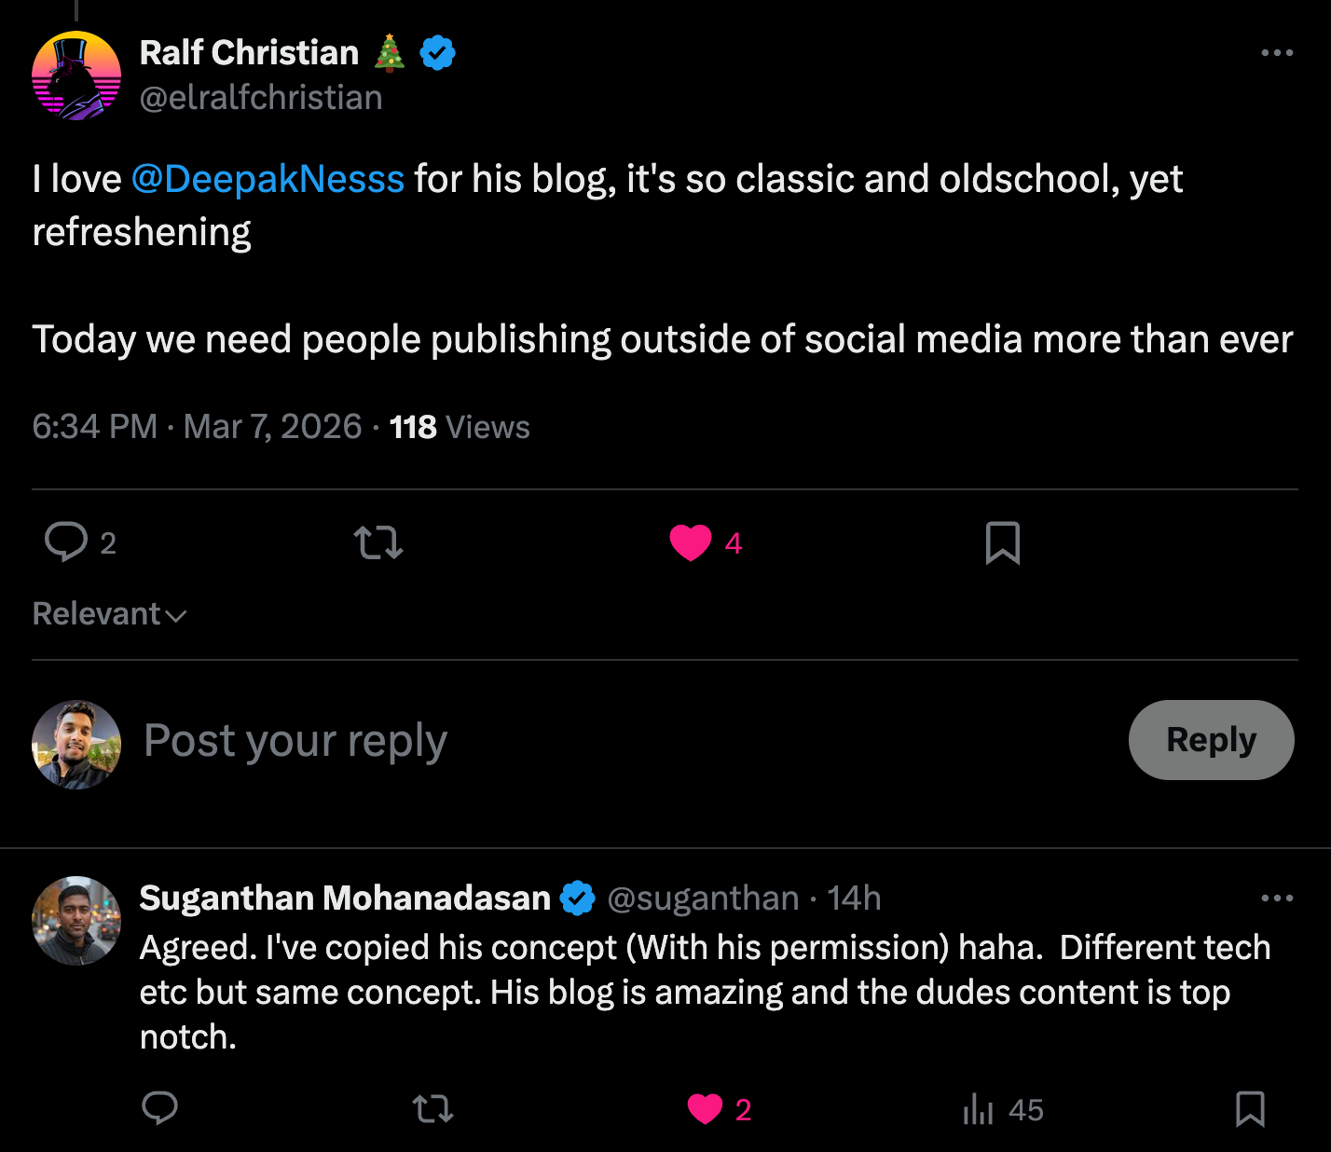Click the @elralfchristian handle
Screen dimensions: 1331x1152
261,98
